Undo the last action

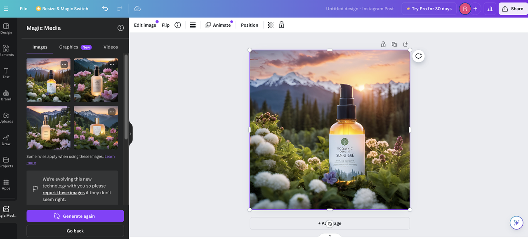105,9
